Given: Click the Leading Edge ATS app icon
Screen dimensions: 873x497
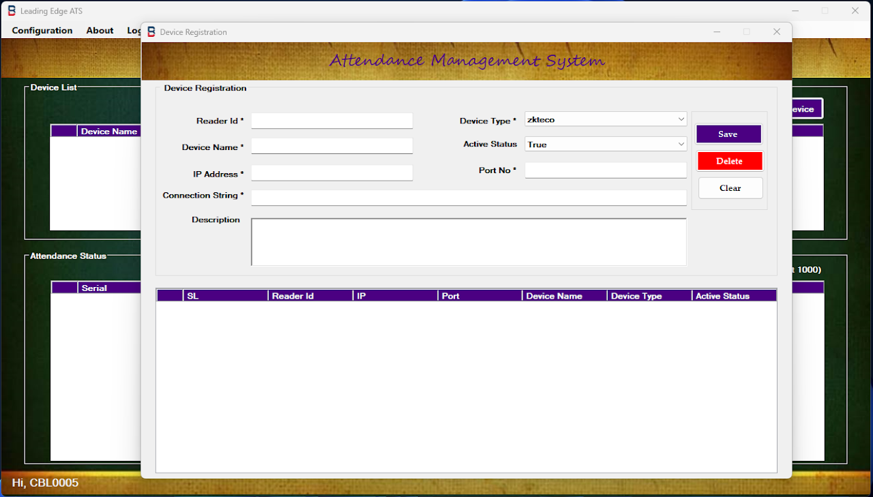Looking at the screenshot, I should [x=12, y=11].
